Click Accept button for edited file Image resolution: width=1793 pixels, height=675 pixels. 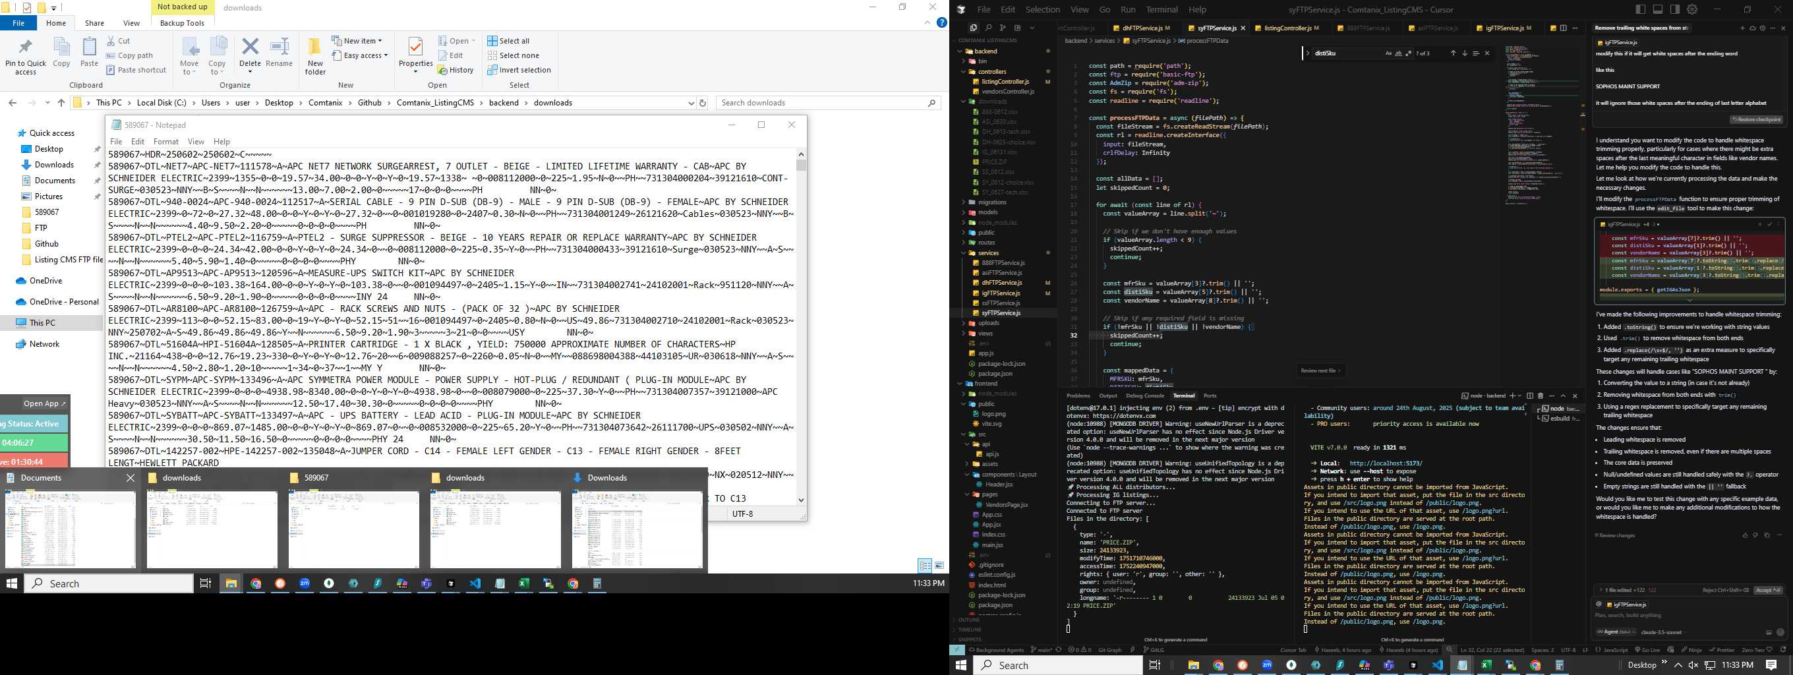[x=1768, y=590]
